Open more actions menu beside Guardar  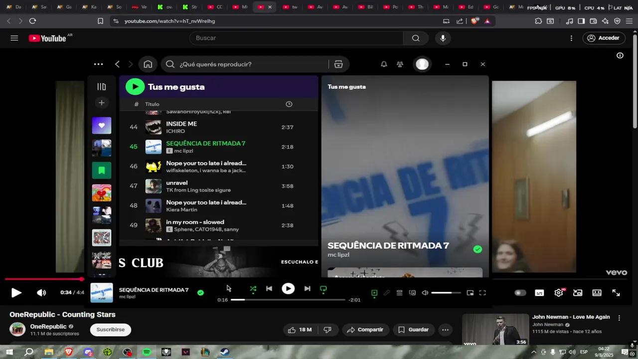(x=445, y=330)
